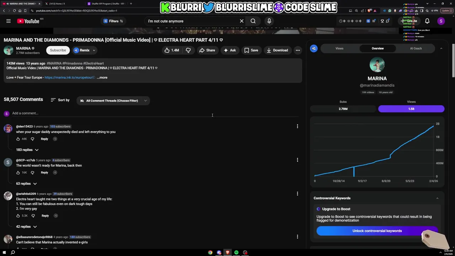Expand the 63 replies thread
The width and height of the screenshot is (455, 256).
(26, 183)
